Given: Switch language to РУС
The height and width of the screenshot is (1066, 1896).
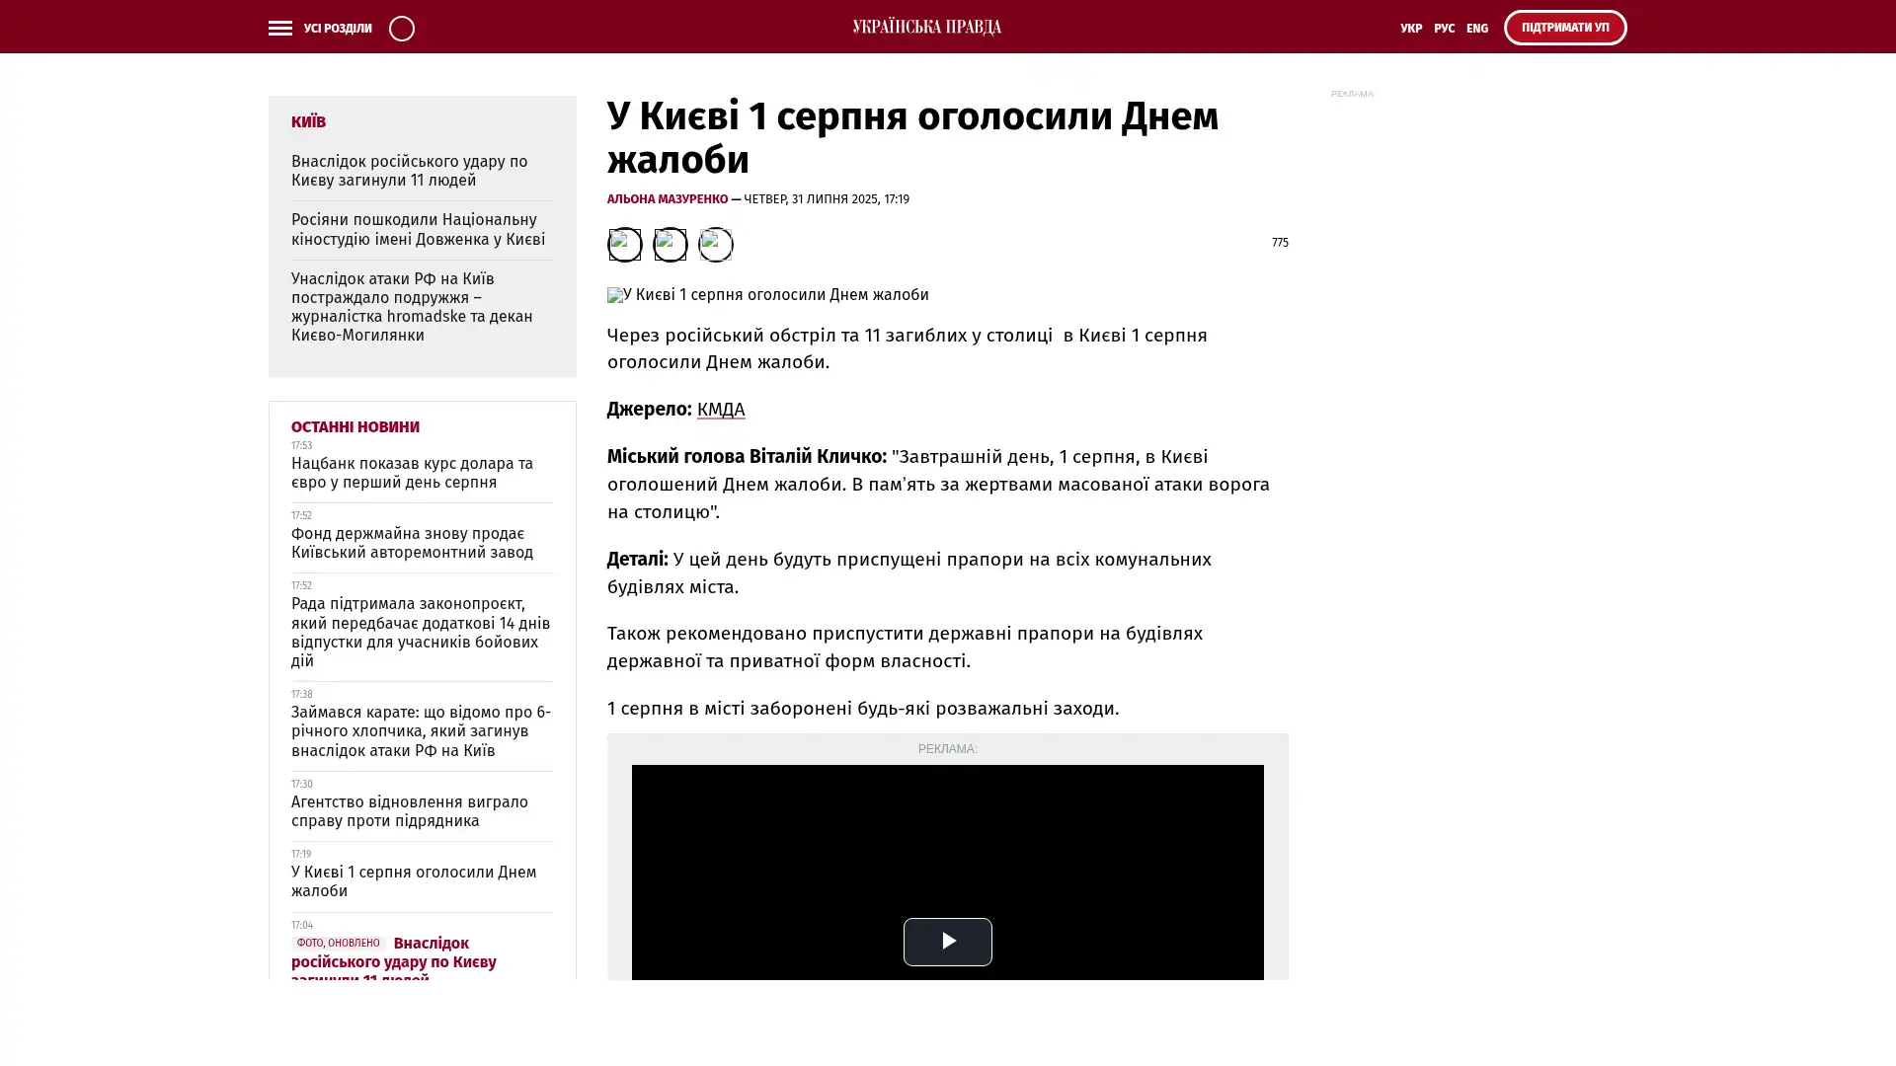Looking at the screenshot, I should (1444, 28).
